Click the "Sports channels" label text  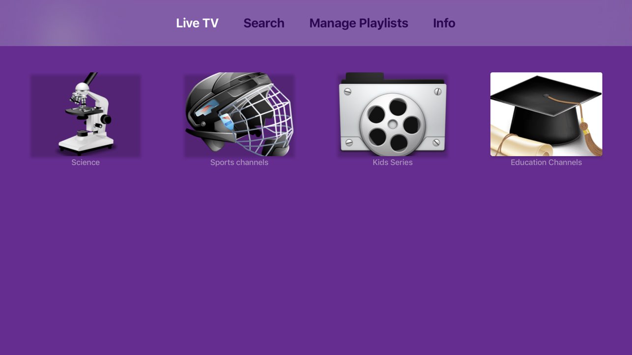pyautogui.click(x=239, y=163)
